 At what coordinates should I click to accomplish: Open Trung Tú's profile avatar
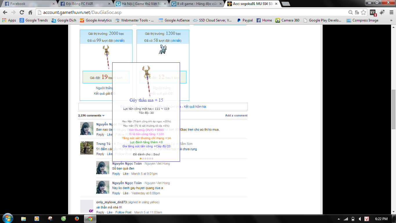pos(87,148)
